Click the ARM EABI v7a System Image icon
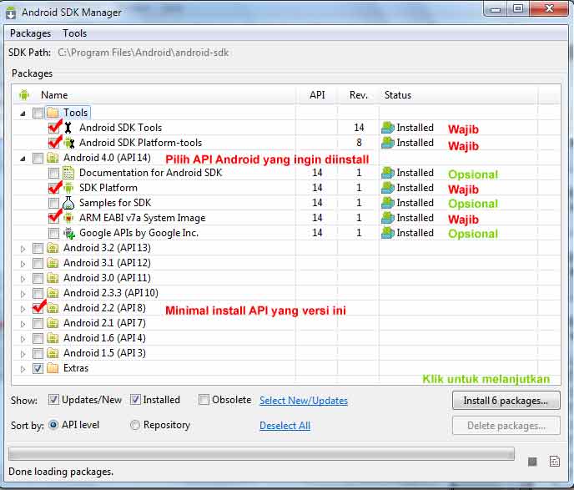574x490 pixels. point(68,218)
